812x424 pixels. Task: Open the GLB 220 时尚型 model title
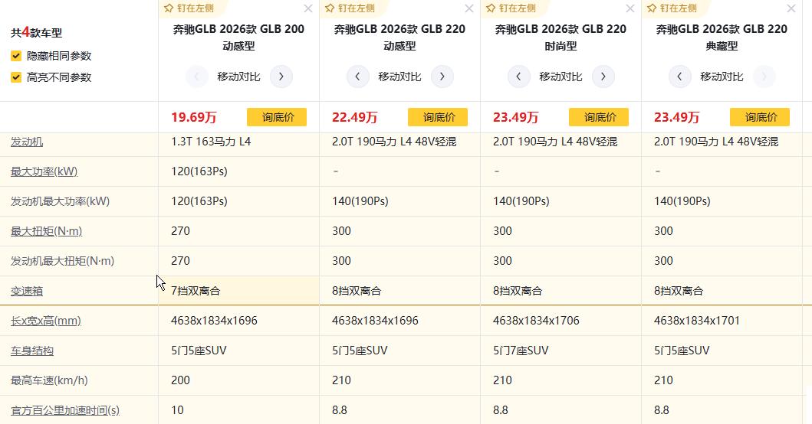[561, 38]
